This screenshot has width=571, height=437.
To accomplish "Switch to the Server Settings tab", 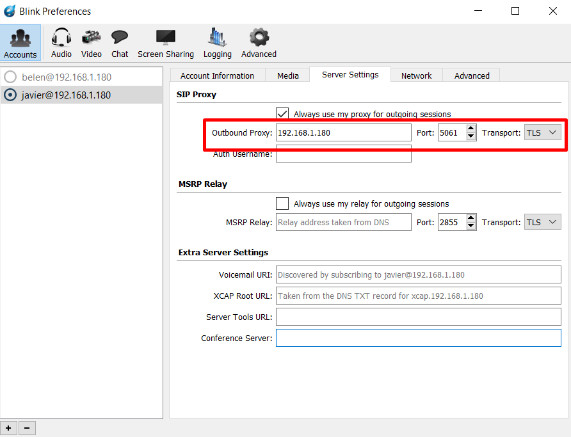I will coord(350,75).
